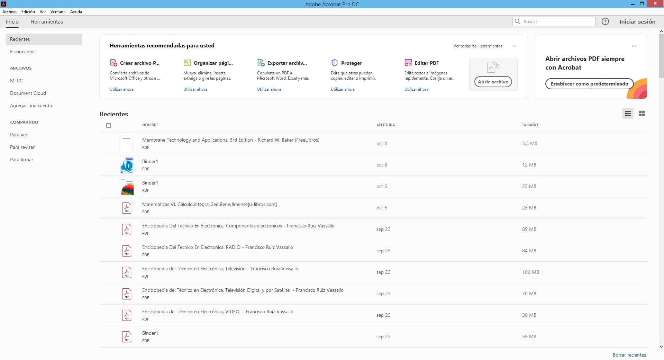664x360 pixels.
Task: Click the Borrar recientes link
Action: tap(629, 355)
